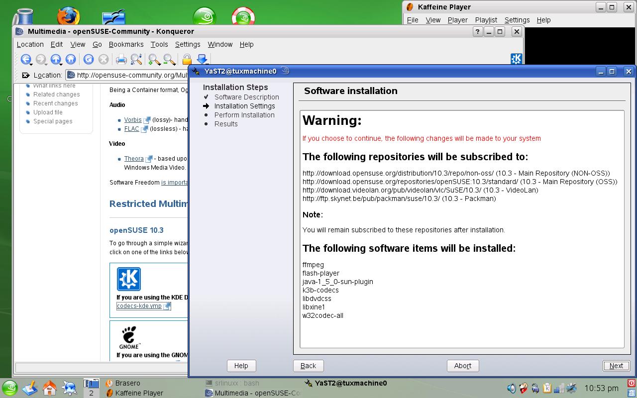Open the home folder from the panel

coord(49,388)
